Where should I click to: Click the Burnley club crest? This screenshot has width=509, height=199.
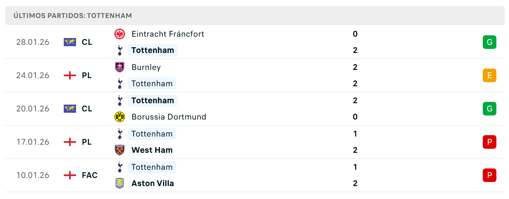(x=120, y=67)
